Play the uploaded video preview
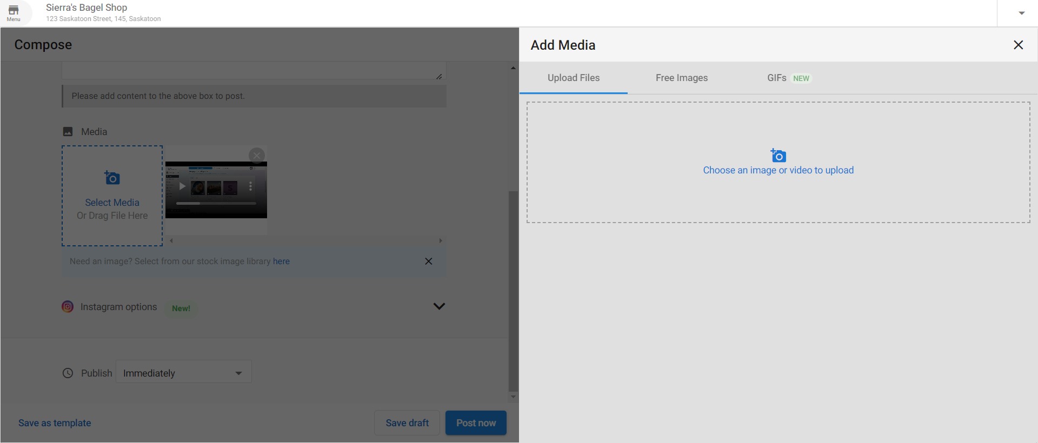 pyautogui.click(x=183, y=186)
